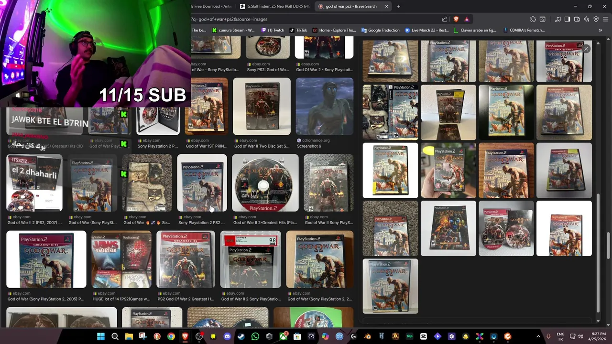Open the Leo AI sparkle icon
The height and width of the screenshot is (344, 612).
pyautogui.click(x=586, y=19)
